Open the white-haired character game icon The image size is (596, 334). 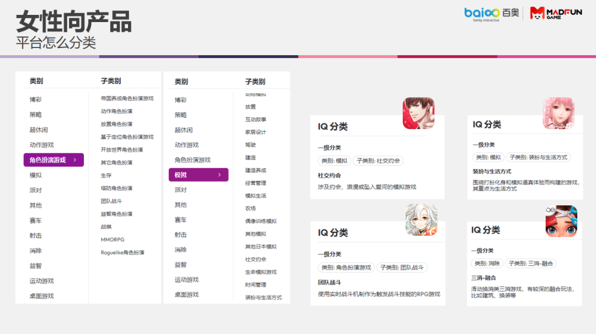click(421, 220)
